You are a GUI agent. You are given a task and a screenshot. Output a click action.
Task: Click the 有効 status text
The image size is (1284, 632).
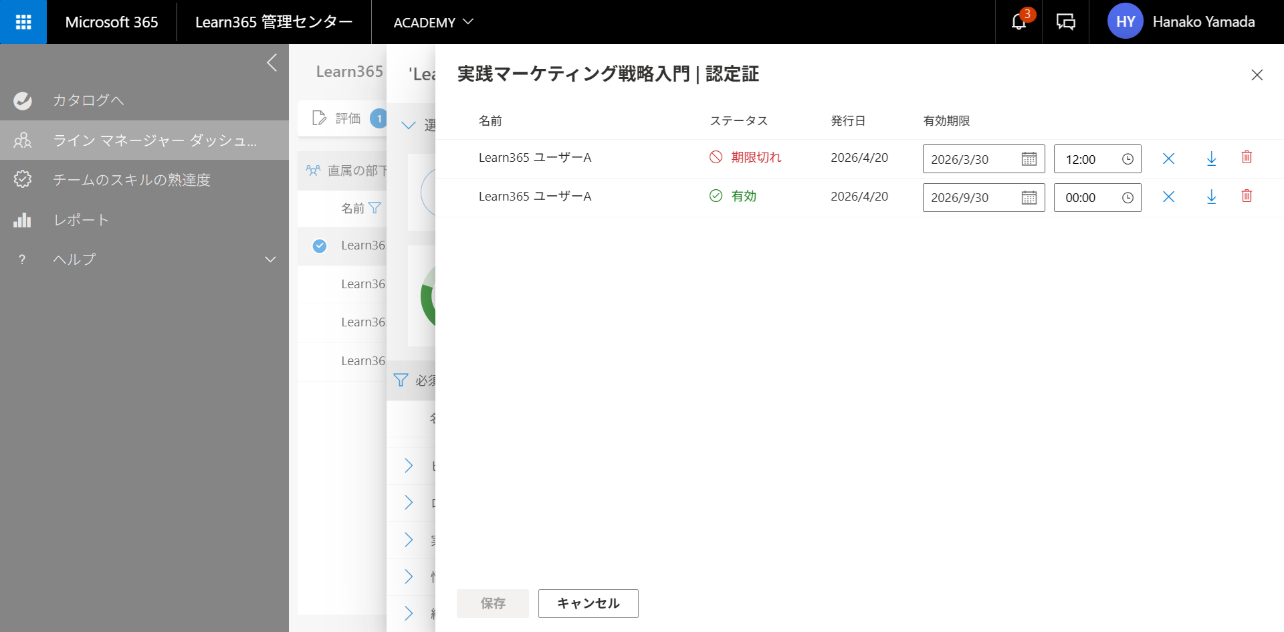[x=744, y=196]
